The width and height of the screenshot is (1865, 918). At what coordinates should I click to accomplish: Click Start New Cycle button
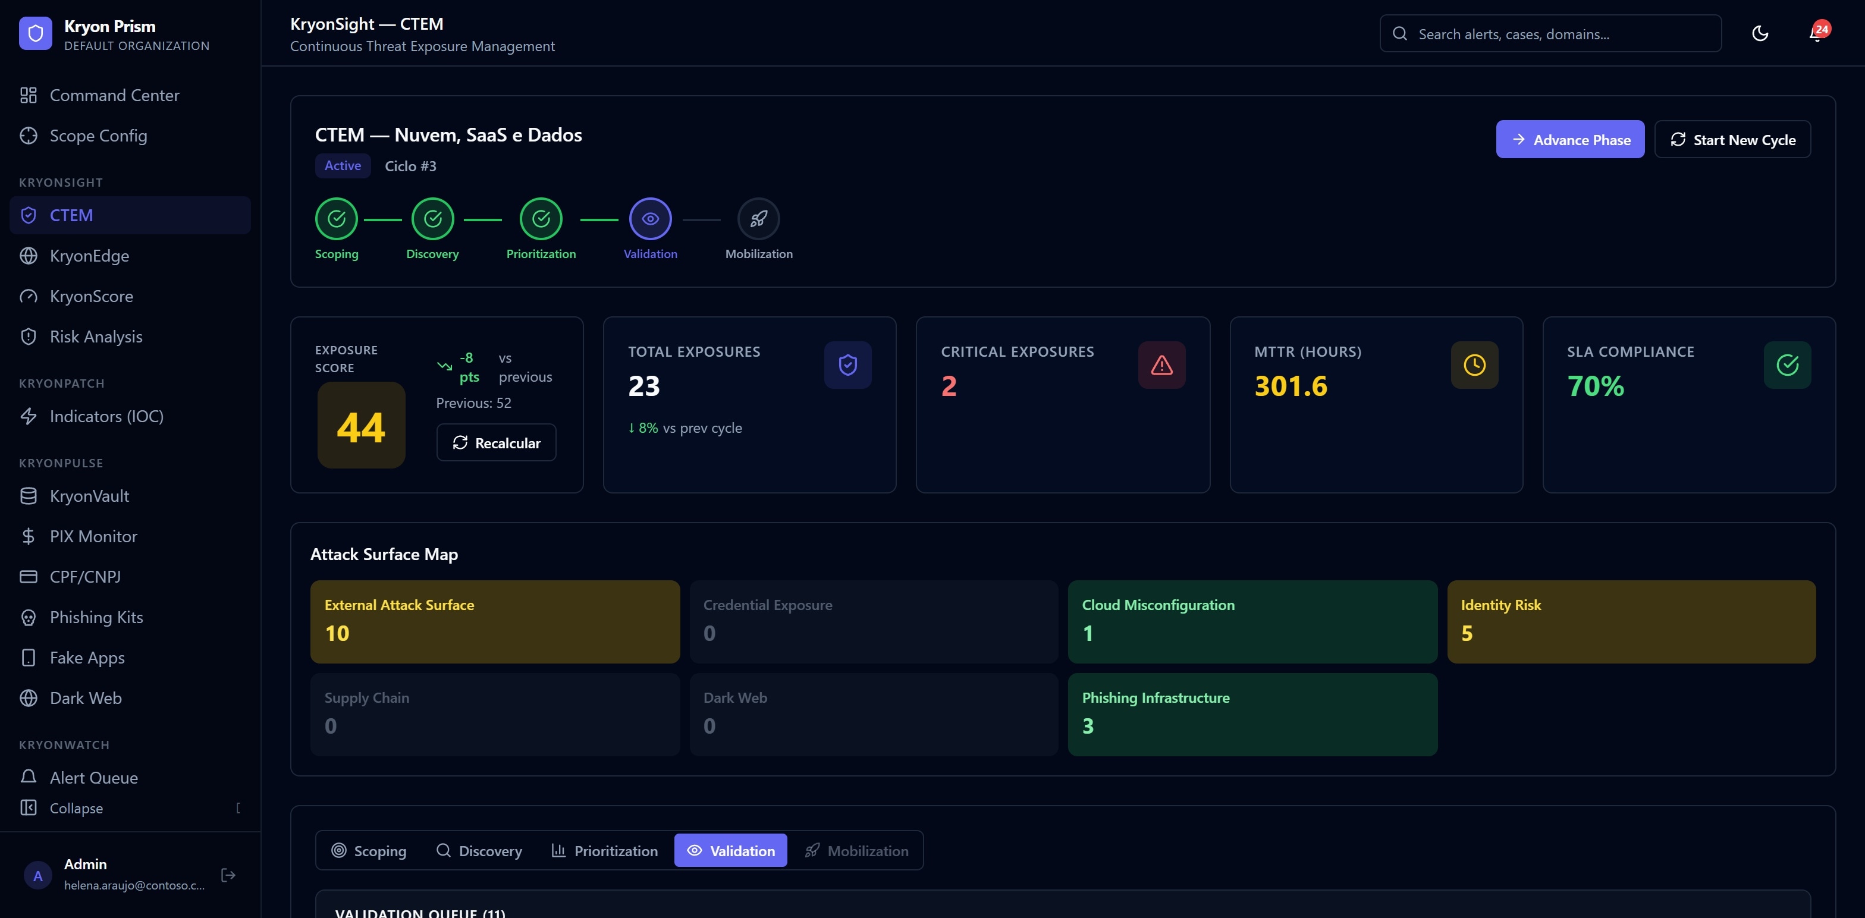(x=1732, y=139)
